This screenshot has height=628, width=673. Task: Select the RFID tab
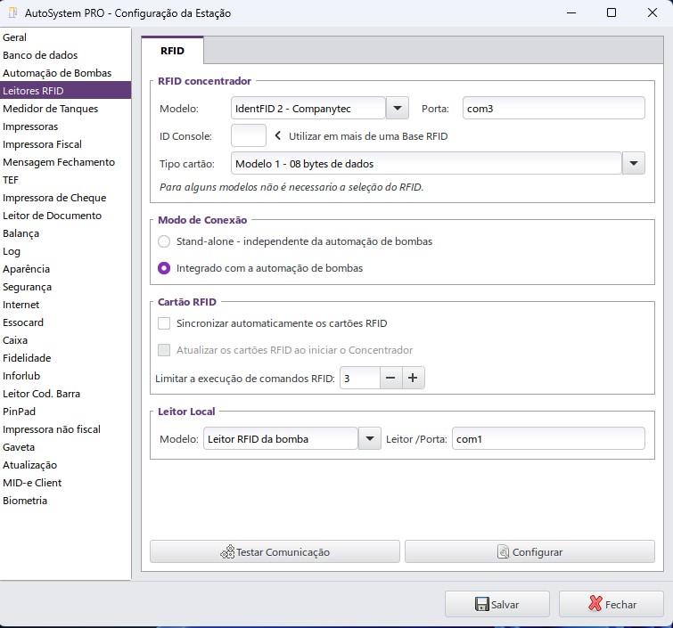tap(172, 51)
